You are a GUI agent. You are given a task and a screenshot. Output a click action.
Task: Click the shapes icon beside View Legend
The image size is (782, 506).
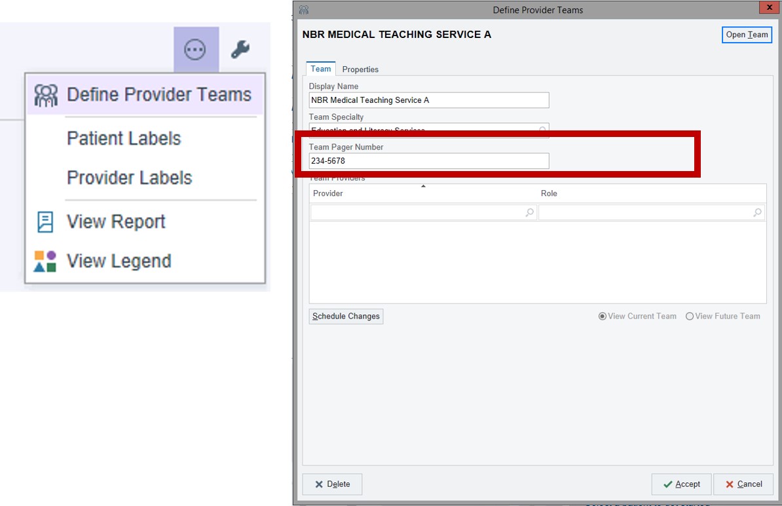coord(45,260)
